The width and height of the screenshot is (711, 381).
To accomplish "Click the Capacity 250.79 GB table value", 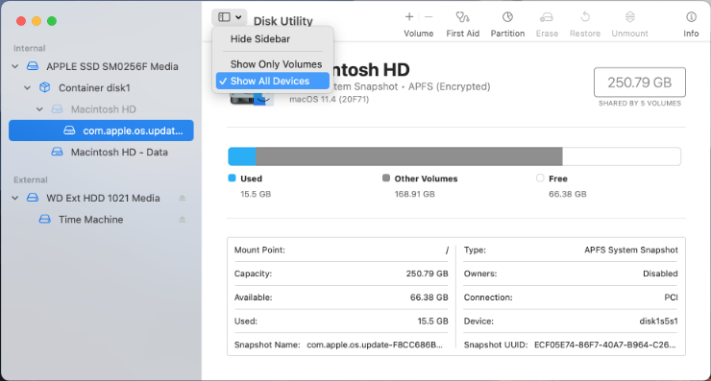I will pos(428,274).
